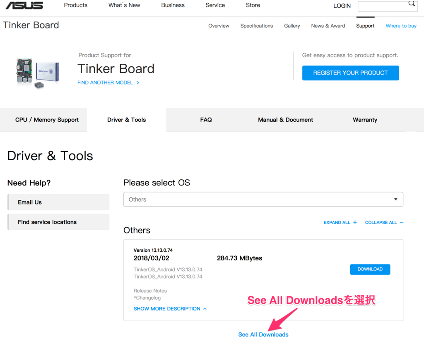
Task: Open the What's New menu
Action: tap(124, 5)
